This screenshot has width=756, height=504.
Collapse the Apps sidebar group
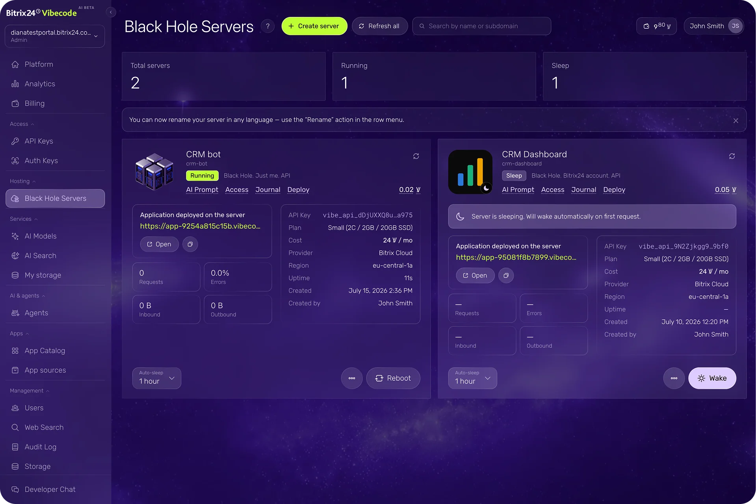point(19,334)
